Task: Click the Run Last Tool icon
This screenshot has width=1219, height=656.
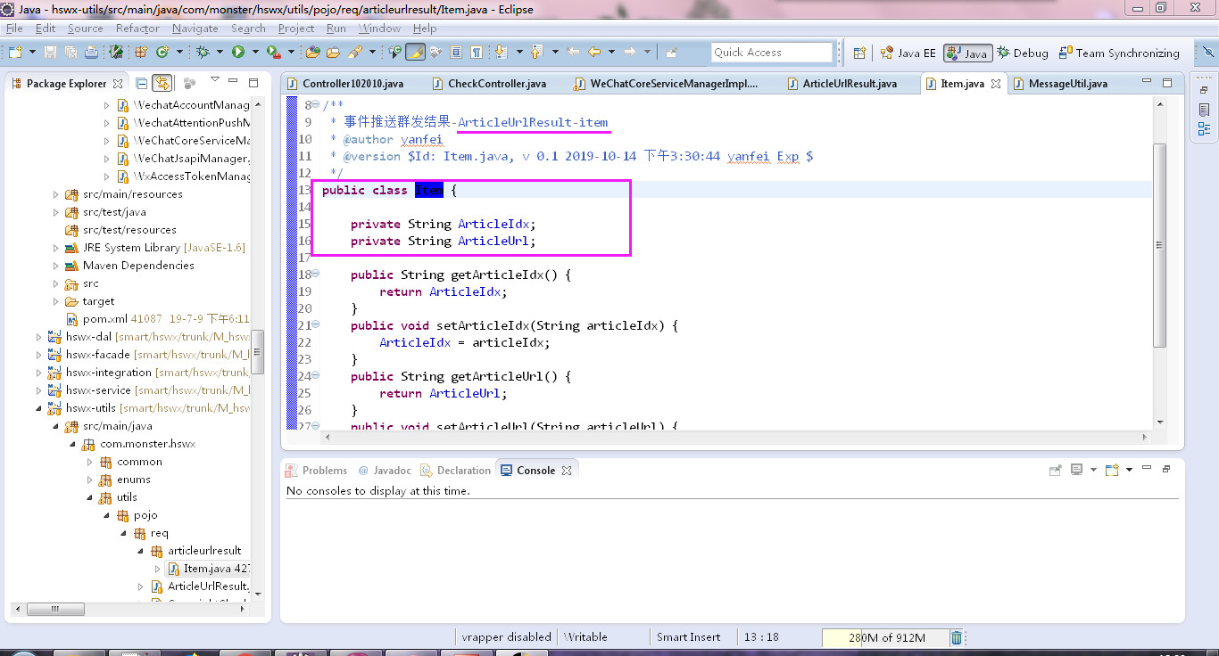Action: pyautogui.click(x=273, y=53)
